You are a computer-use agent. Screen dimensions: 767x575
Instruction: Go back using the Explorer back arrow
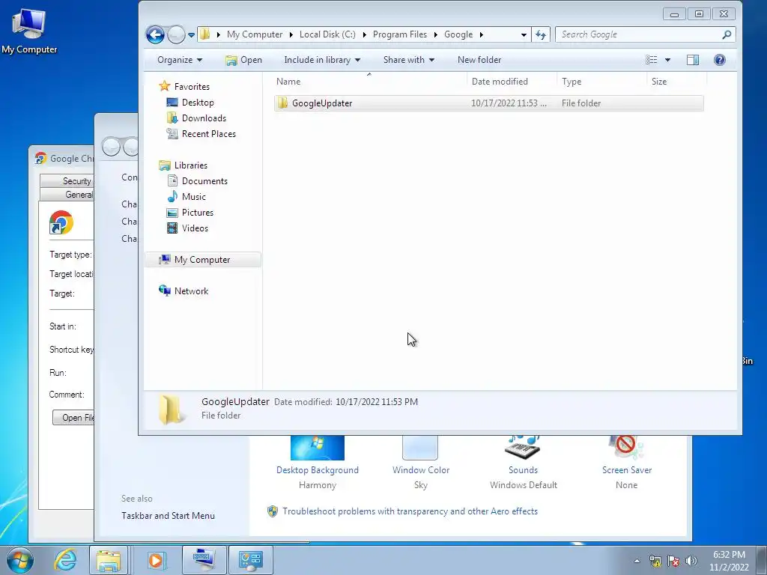click(x=155, y=34)
